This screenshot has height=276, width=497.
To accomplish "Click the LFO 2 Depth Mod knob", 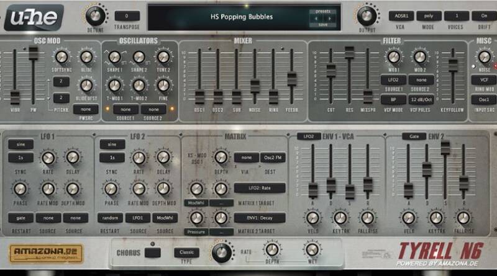I will tap(163, 189).
